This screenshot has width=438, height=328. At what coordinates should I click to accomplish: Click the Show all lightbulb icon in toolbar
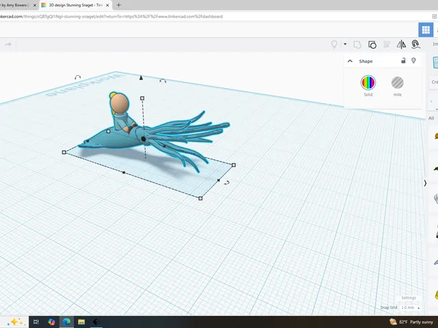[x=334, y=44]
